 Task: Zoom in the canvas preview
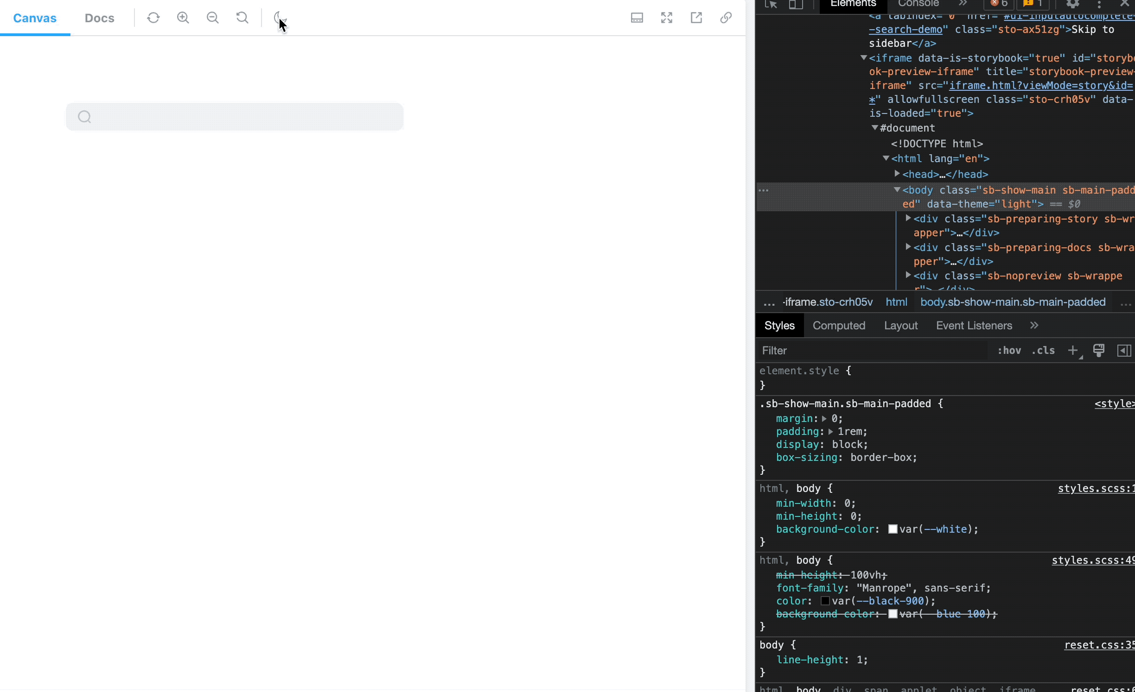183,18
